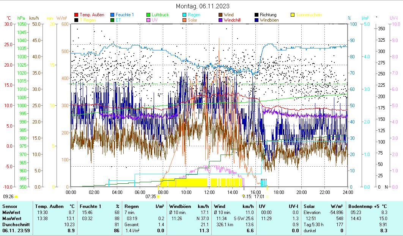The image size is (403, 236).
Task: Click the brown Wind legend square
Action: coord(220,15)
